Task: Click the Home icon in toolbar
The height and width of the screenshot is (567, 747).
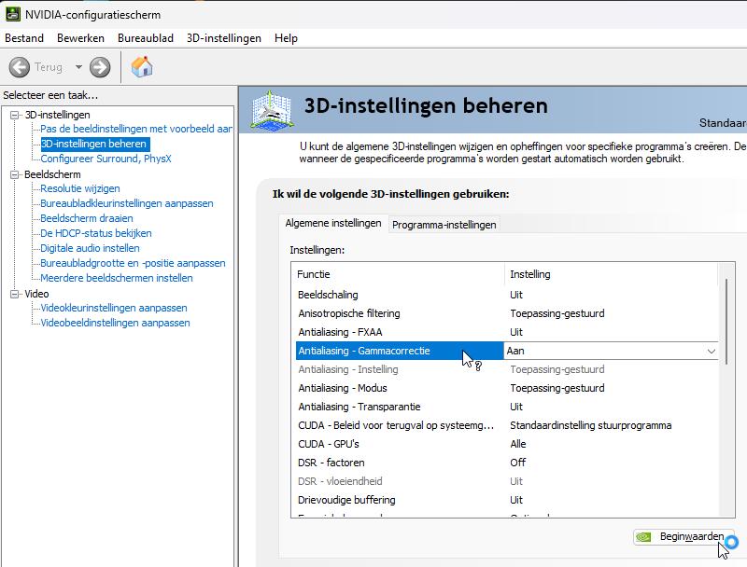Action: 142,67
